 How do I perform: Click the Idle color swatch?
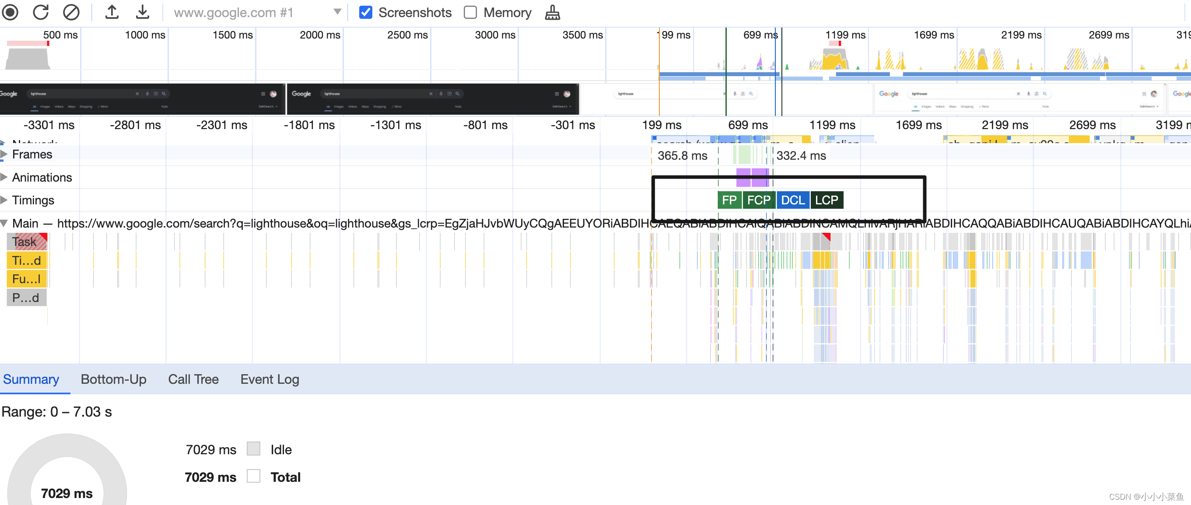[x=253, y=449]
